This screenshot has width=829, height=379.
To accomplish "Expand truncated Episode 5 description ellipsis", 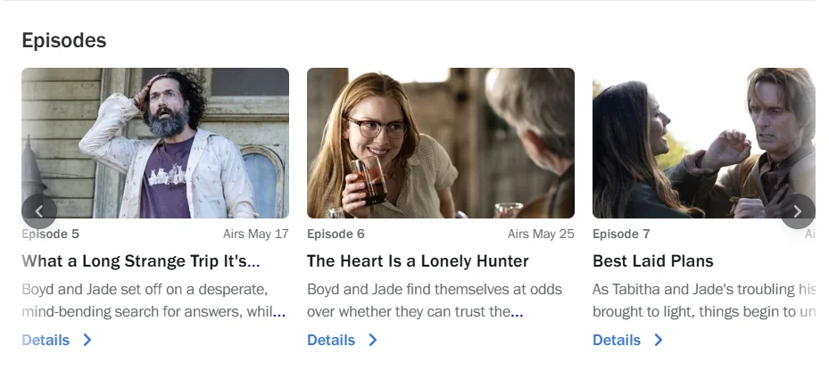I will click(x=279, y=313).
